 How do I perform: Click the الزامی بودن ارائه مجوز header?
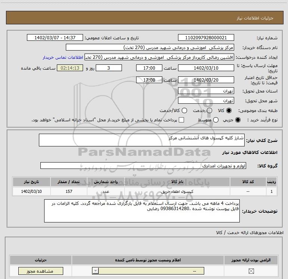(x=251, y=260)
